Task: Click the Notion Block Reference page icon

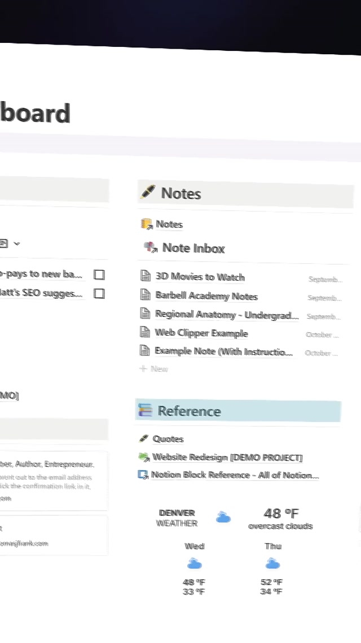Action: pos(143,475)
